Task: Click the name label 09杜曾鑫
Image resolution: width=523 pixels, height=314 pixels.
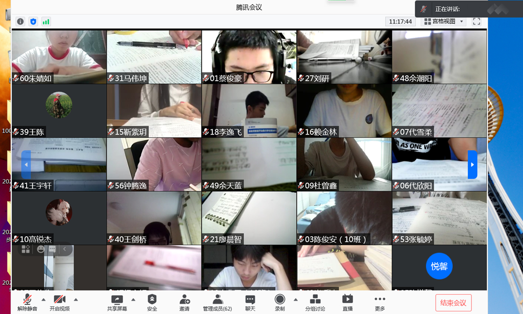Action: coord(321,186)
